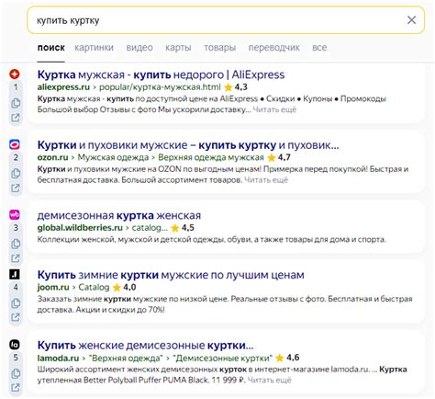Open the Мужская одежда breadcrumb on Ozon
The image size is (435, 399).
pyautogui.click(x=113, y=157)
